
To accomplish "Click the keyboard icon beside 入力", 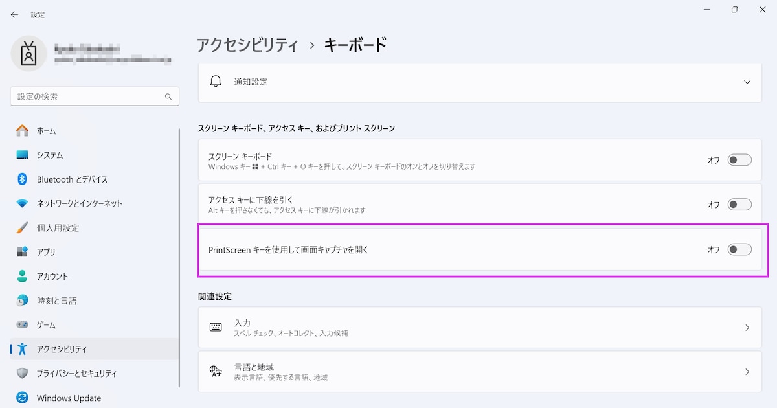I will pyautogui.click(x=216, y=327).
